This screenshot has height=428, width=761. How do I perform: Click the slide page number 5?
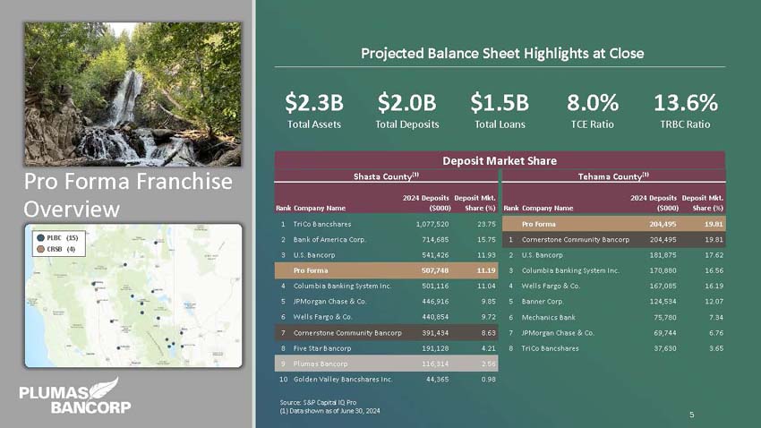pos(692,415)
